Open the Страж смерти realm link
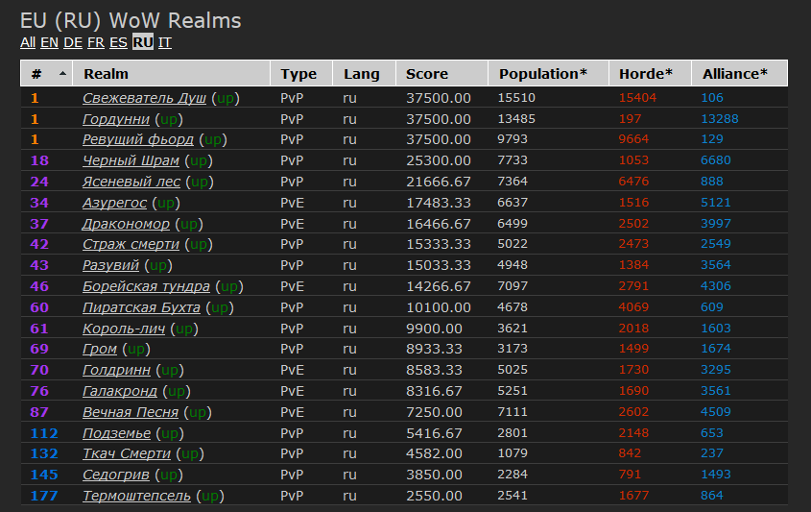811x512 pixels. click(x=131, y=244)
